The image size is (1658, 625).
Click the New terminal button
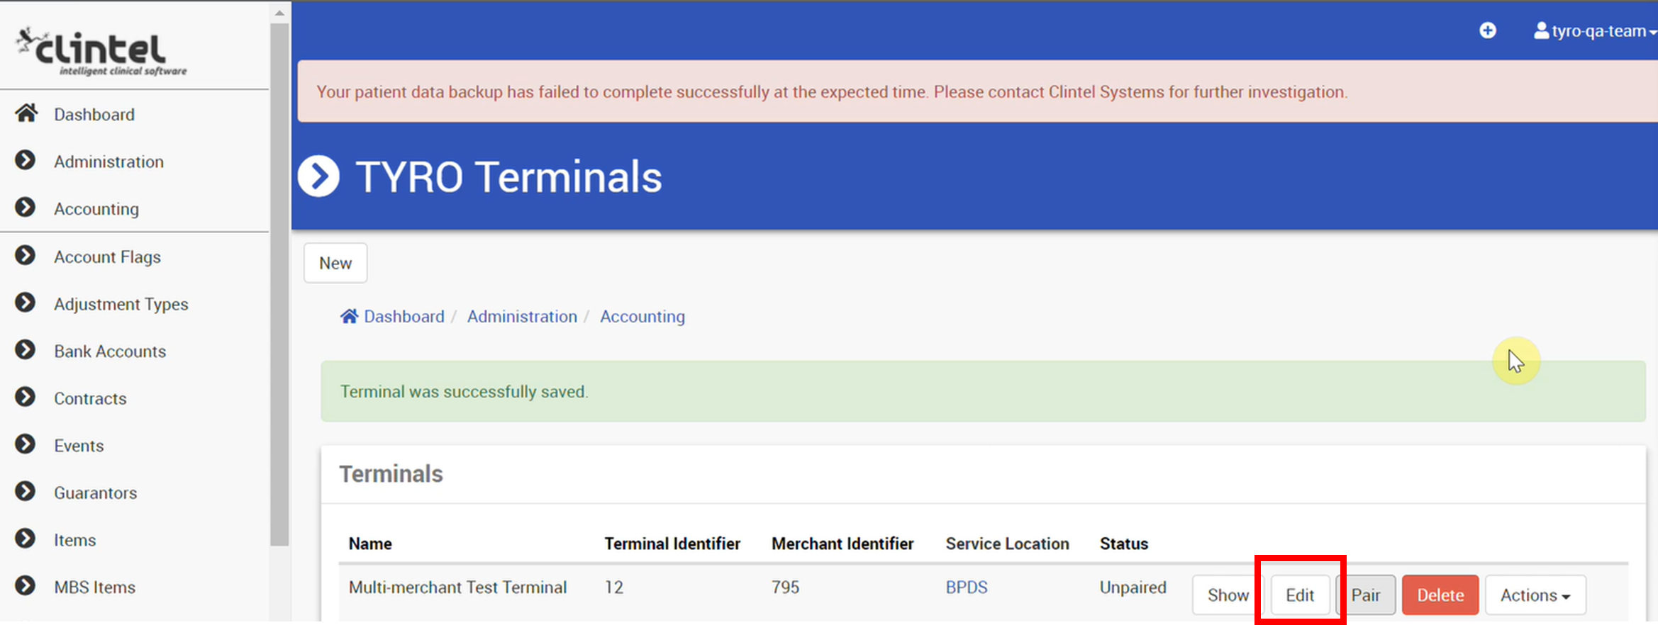point(335,263)
